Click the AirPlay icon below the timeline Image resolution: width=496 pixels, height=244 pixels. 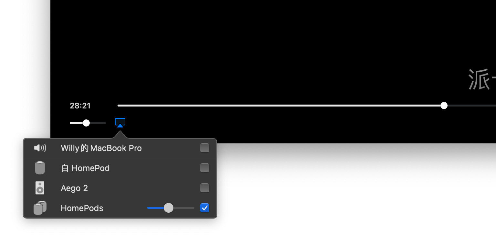pyautogui.click(x=120, y=123)
